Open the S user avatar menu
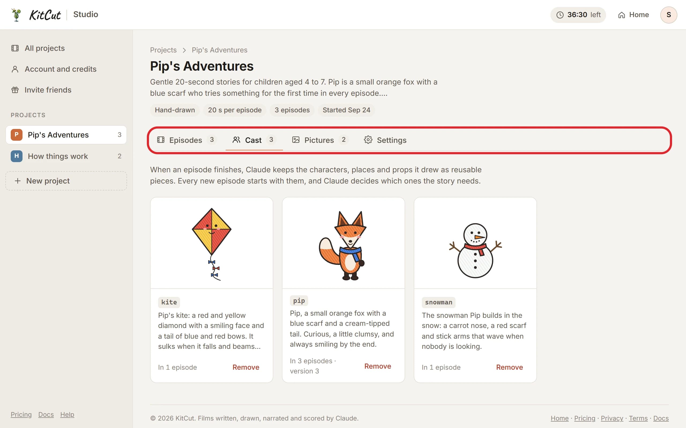This screenshot has width=686, height=428. 668,15
